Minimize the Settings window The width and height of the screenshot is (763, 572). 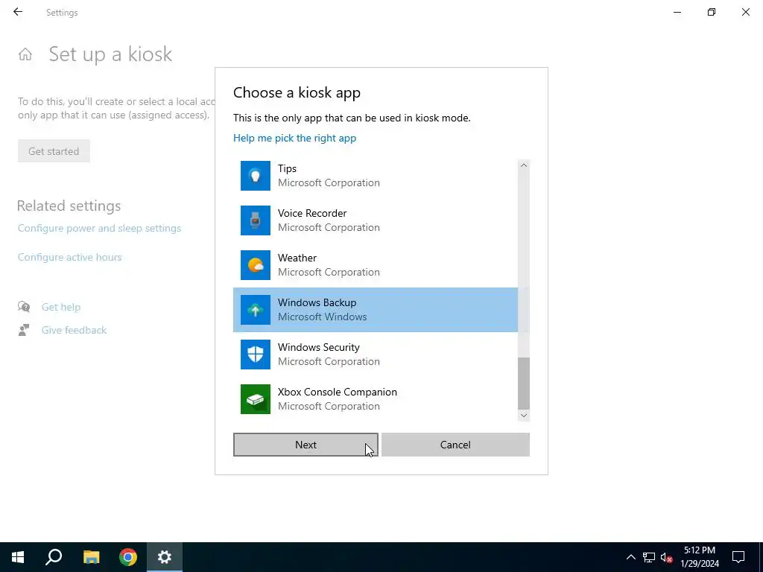[677, 12]
